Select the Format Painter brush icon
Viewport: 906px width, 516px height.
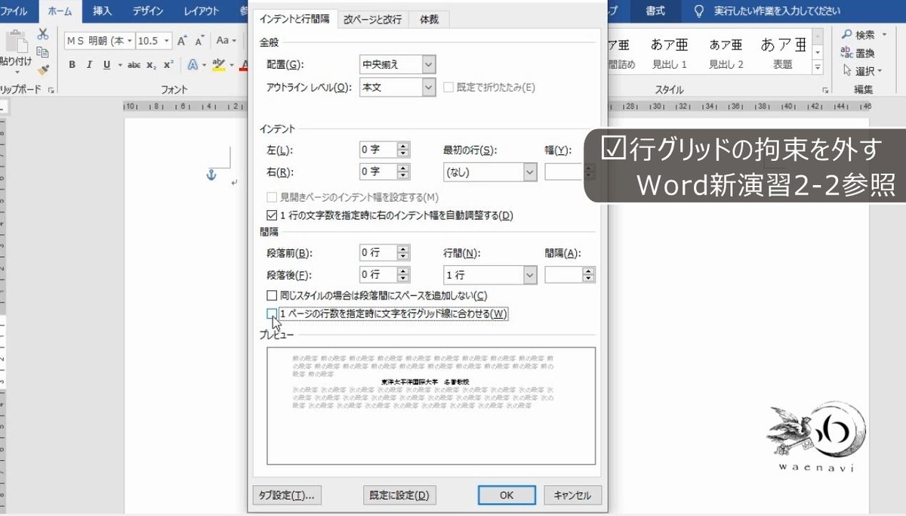[42, 69]
